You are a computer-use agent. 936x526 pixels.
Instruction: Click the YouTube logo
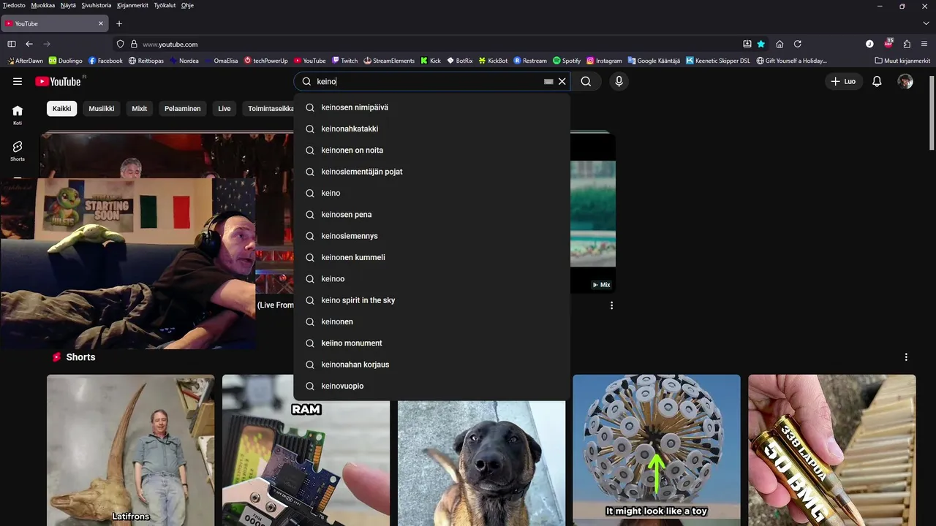click(58, 81)
